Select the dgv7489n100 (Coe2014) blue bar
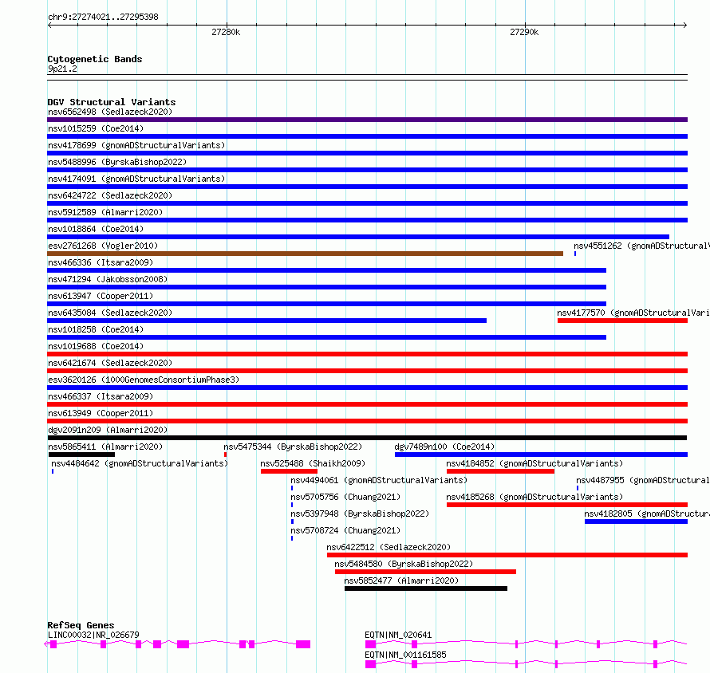Viewport: 710px width, 673px height. point(541,455)
